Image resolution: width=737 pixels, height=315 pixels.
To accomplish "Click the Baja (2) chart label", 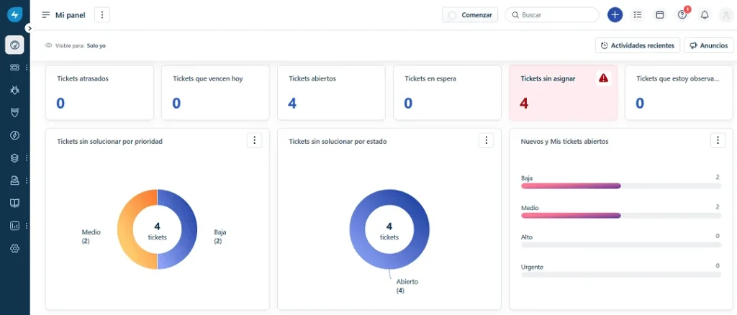I will click(x=220, y=237).
